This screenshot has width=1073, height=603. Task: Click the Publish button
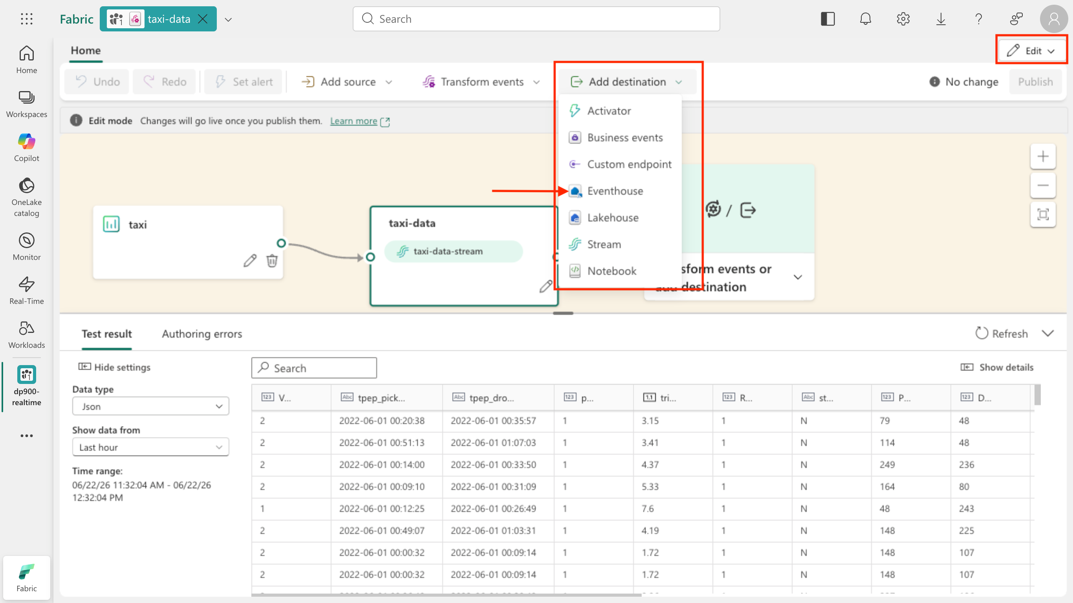[1035, 82]
